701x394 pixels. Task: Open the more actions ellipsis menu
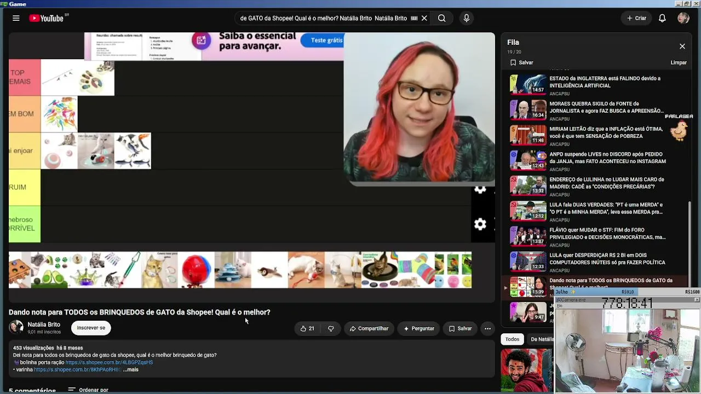(487, 328)
